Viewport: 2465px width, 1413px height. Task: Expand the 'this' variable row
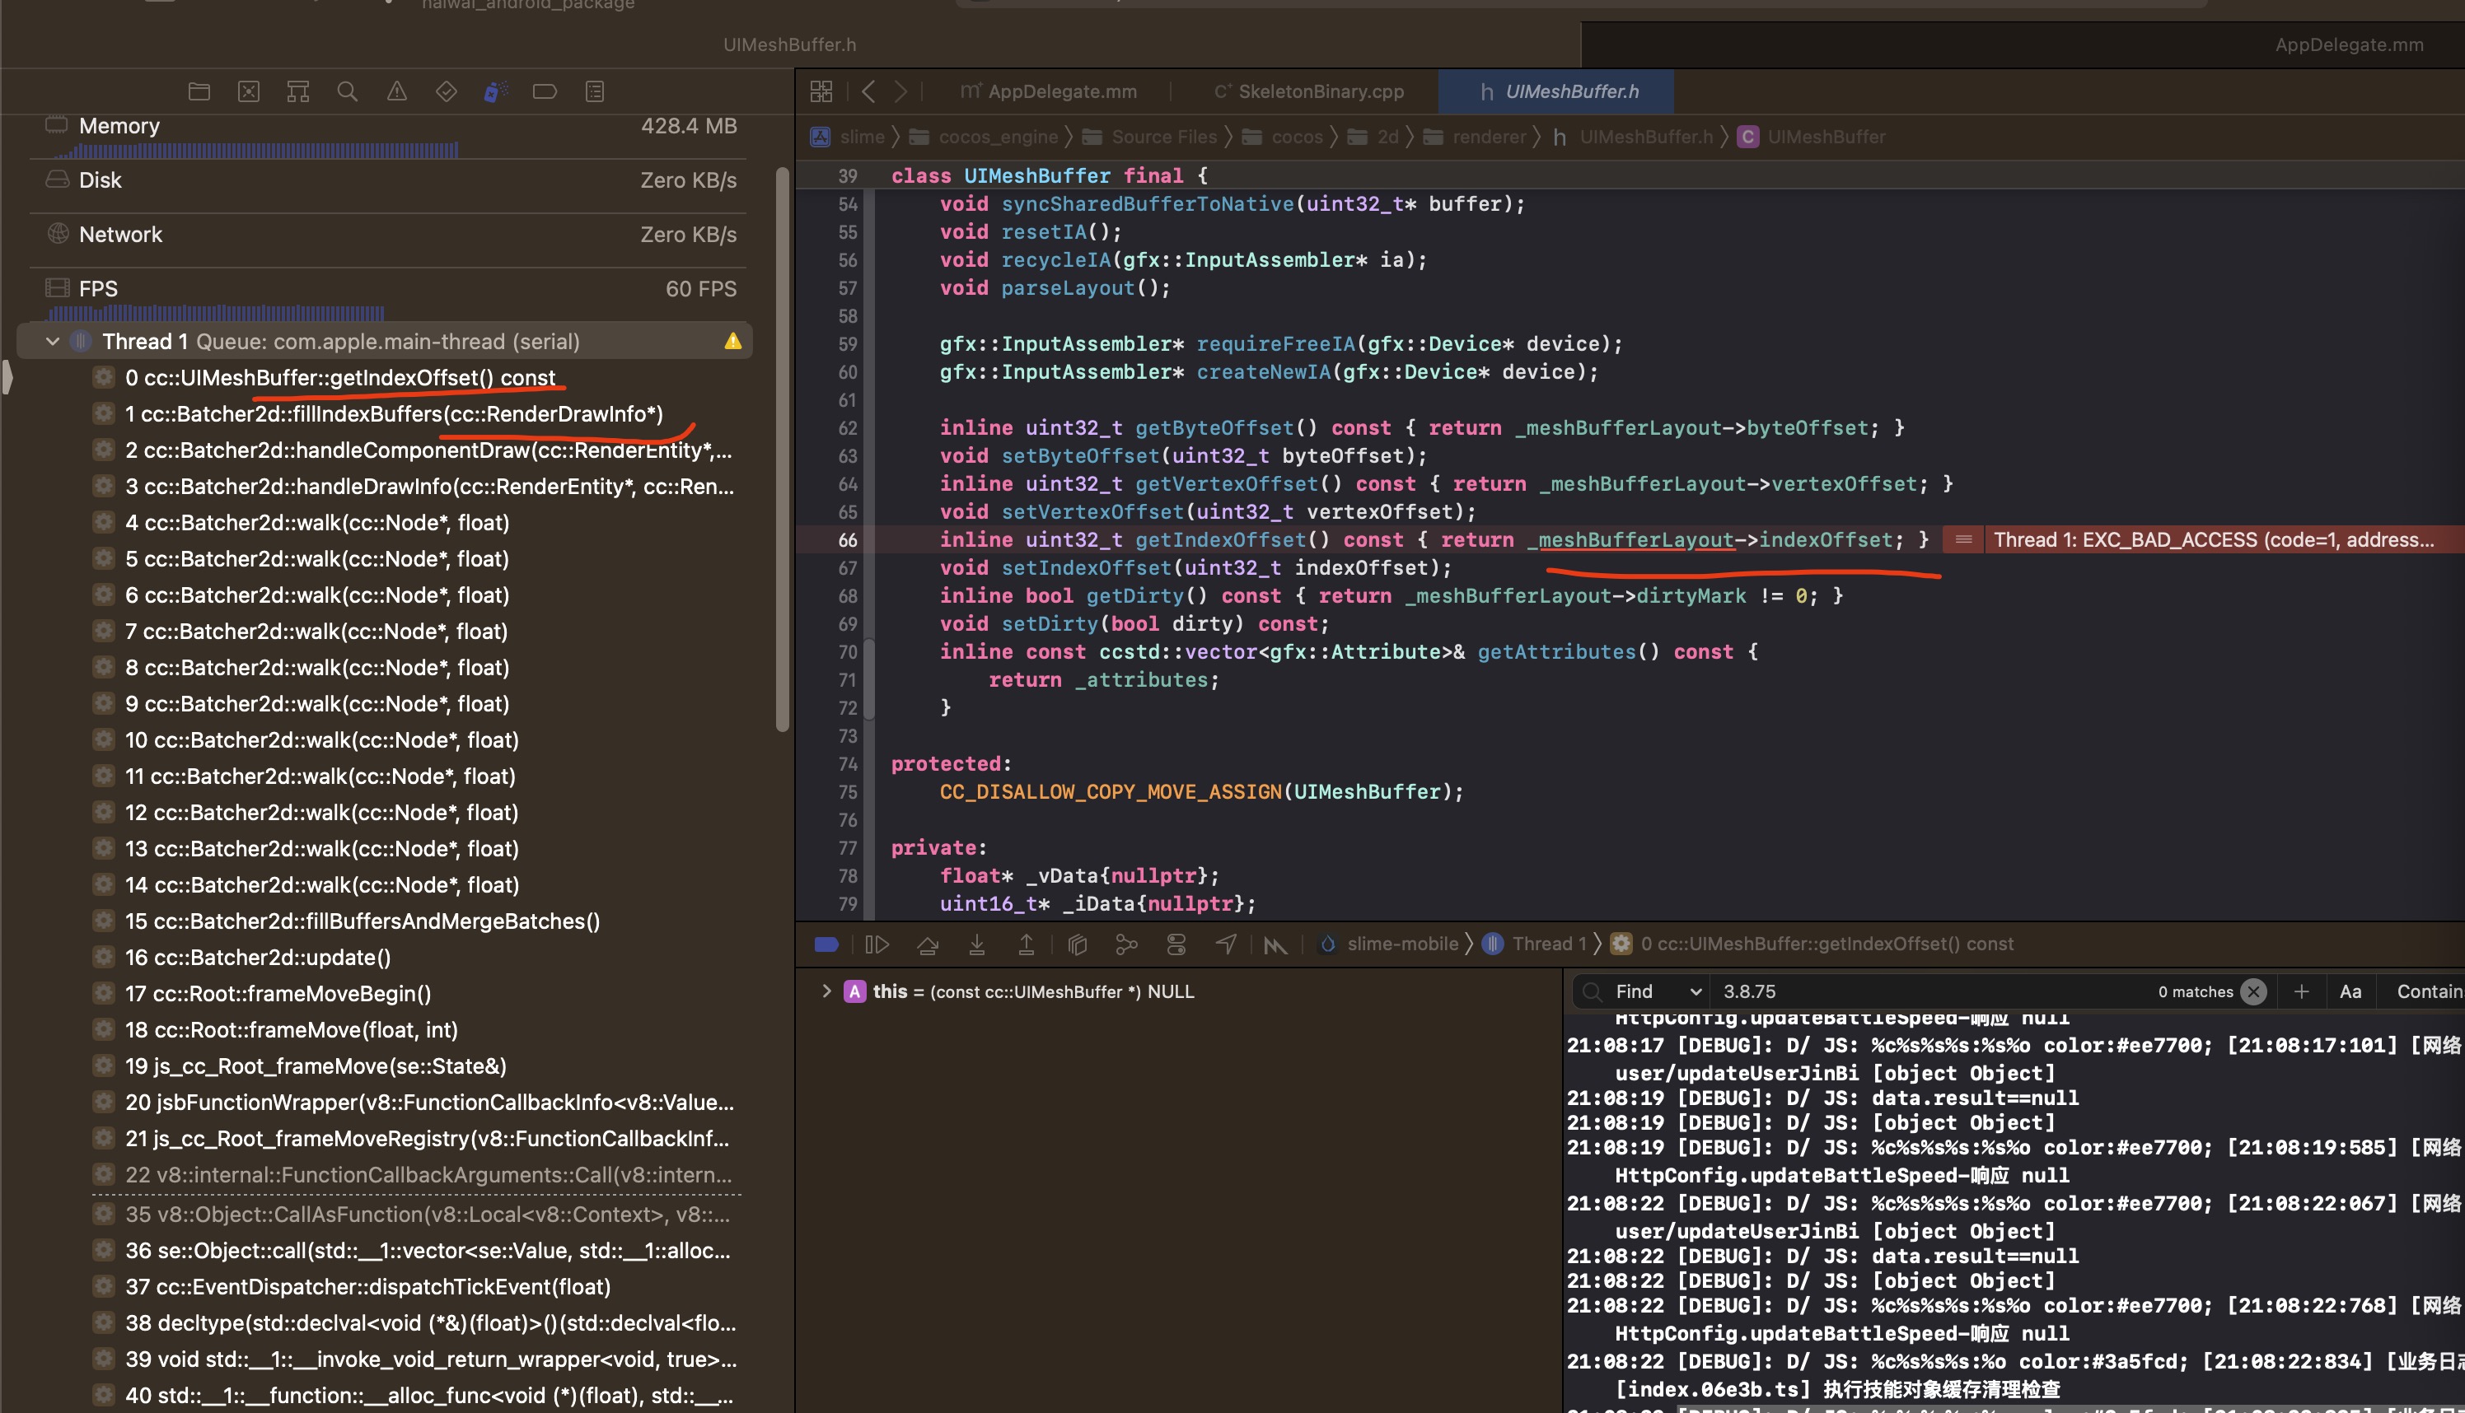826,991
